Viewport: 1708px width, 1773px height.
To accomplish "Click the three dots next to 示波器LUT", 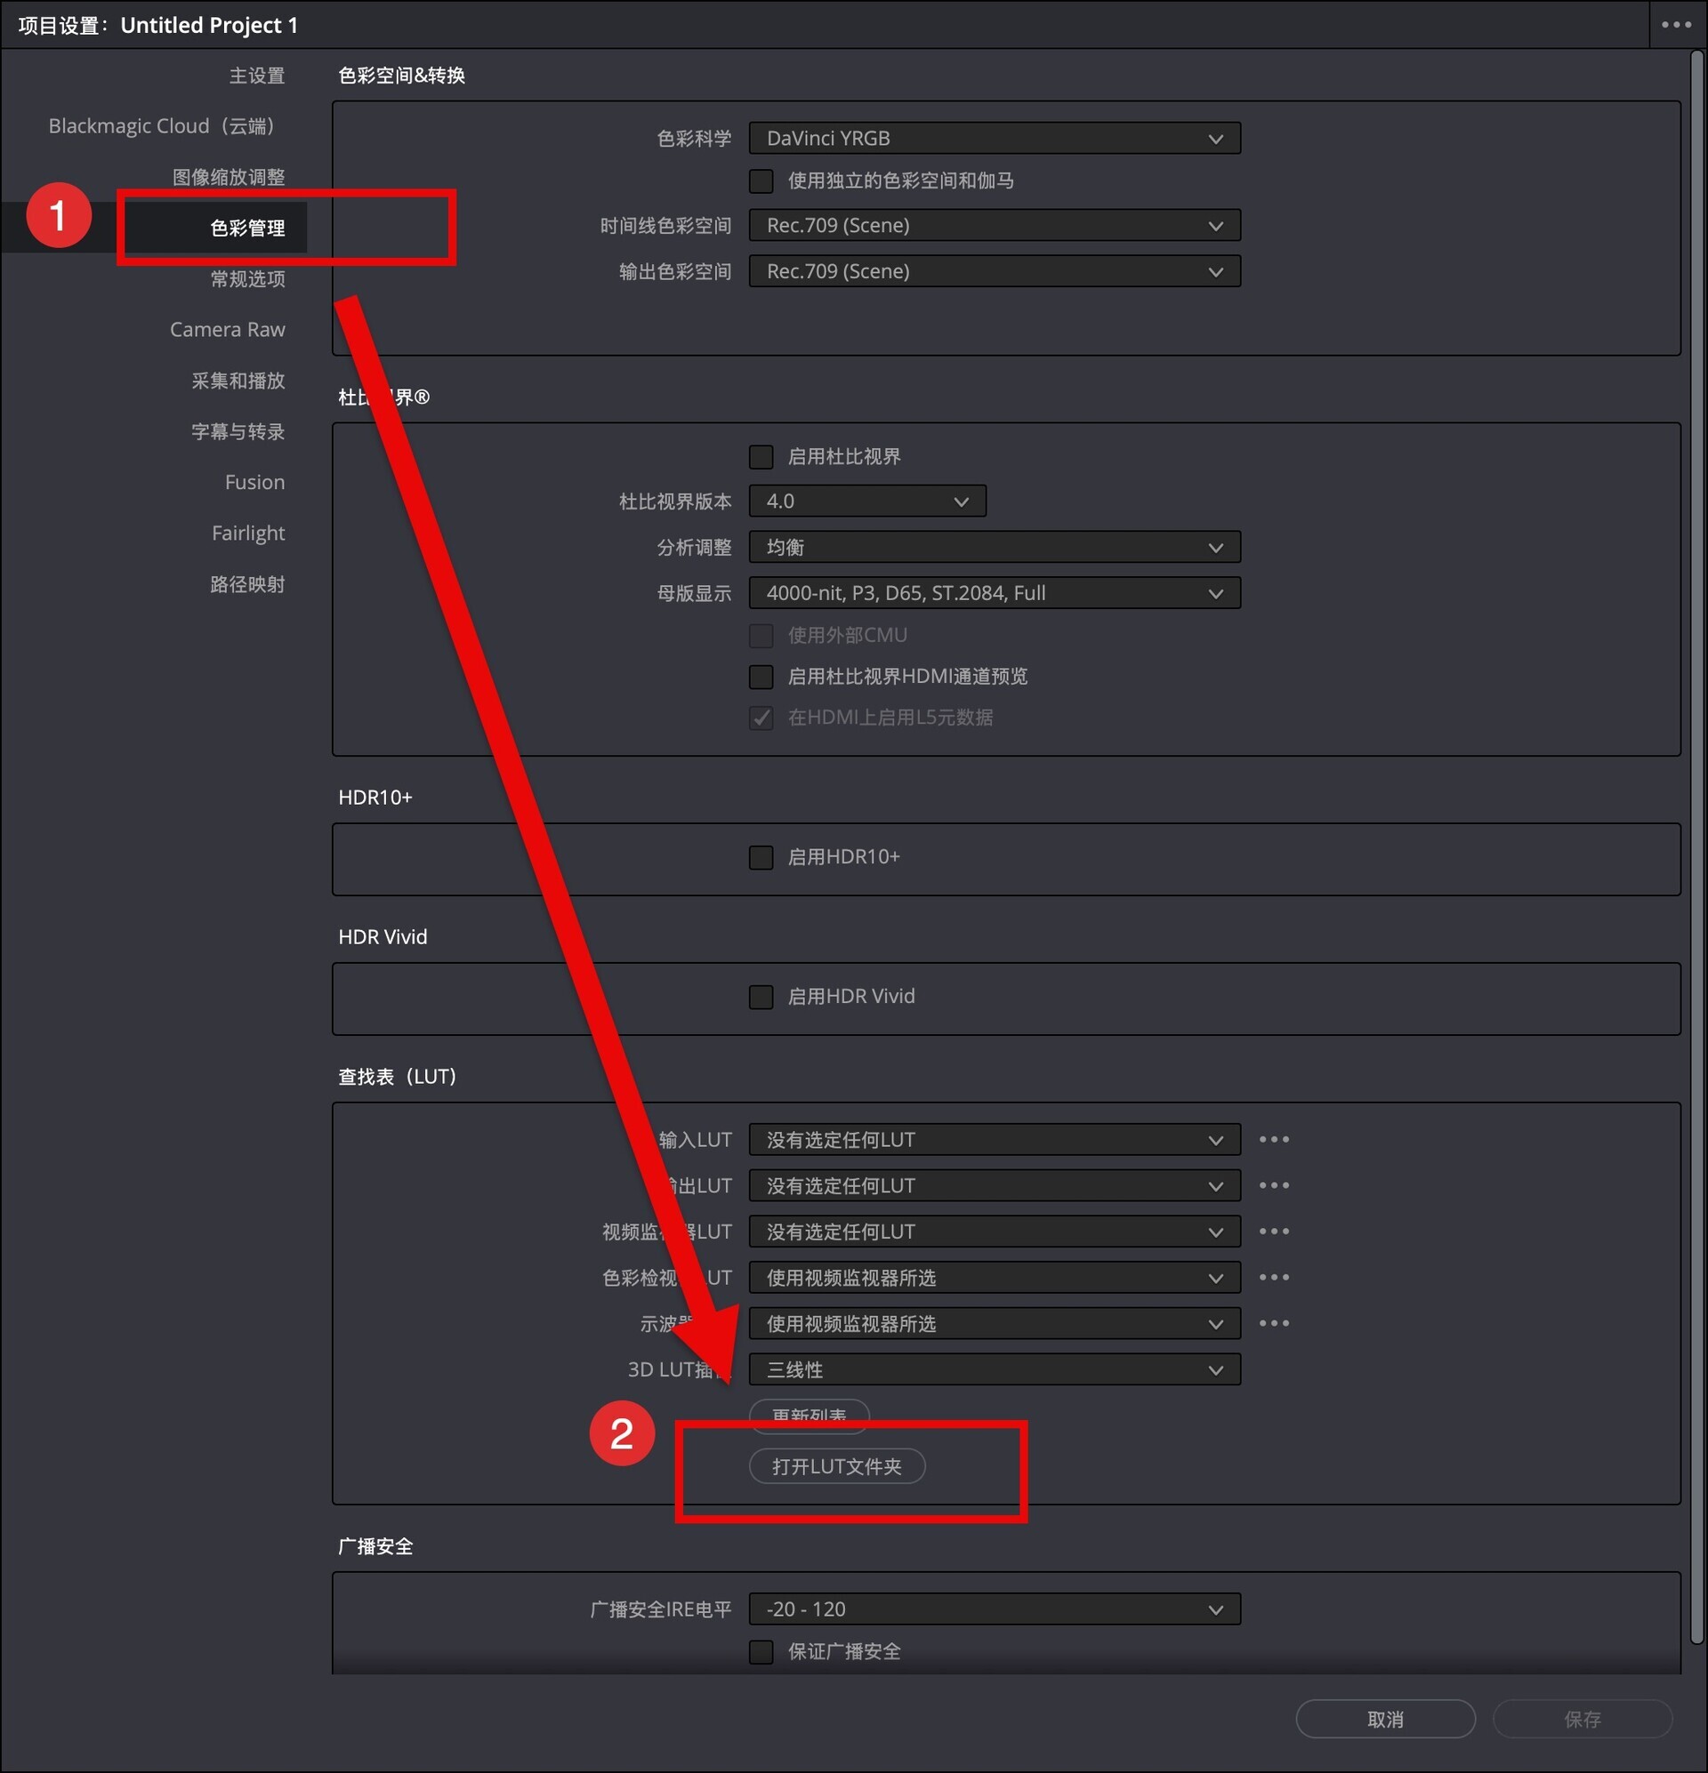I will [1274, 1324].
